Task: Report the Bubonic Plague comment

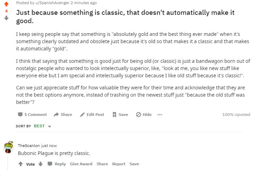Action: [119, 164]
